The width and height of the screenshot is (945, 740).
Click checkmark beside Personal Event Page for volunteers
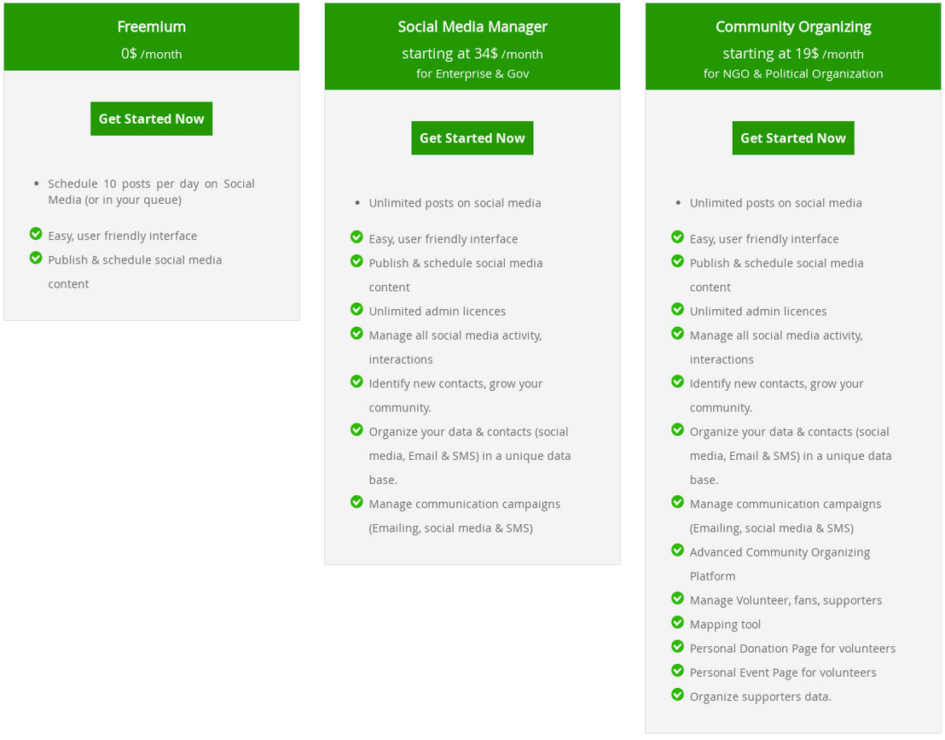(x=677, y=671)
